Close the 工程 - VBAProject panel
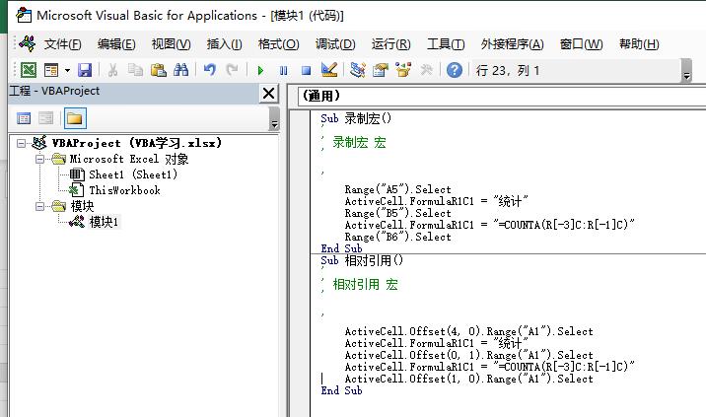 (x=269, y=94)
